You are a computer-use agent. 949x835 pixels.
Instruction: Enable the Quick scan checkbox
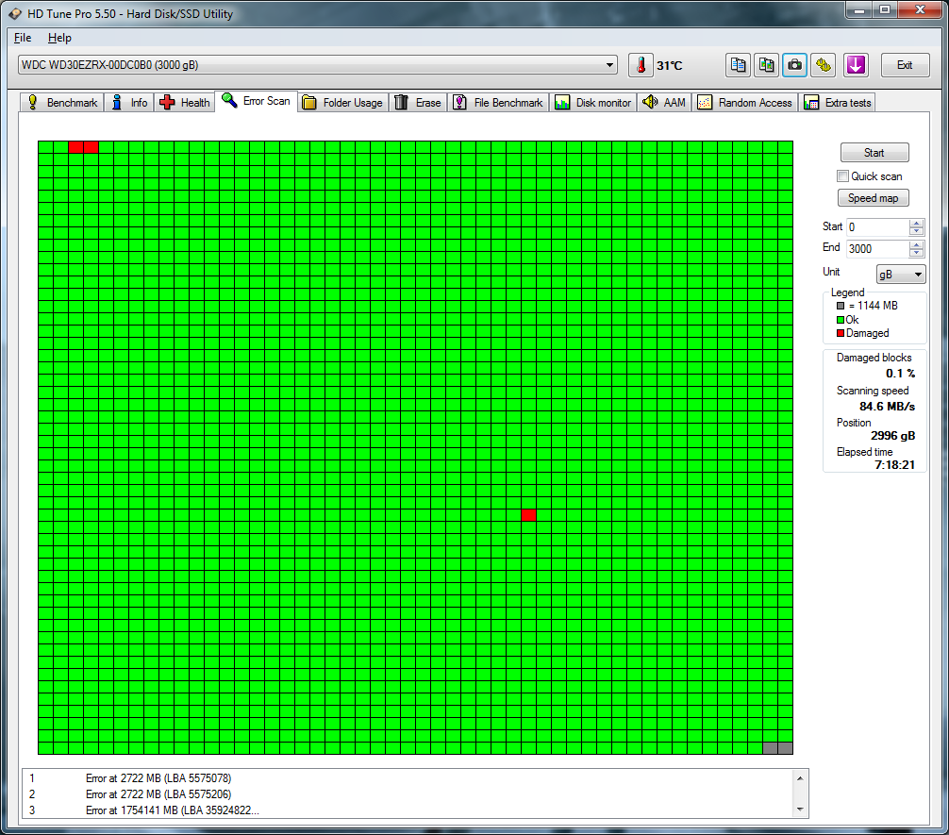point(842,176)
